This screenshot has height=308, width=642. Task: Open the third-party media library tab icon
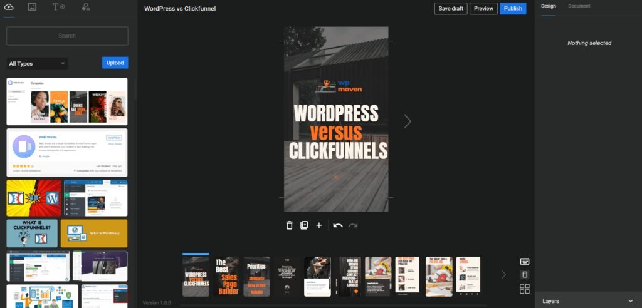[32, 6]
